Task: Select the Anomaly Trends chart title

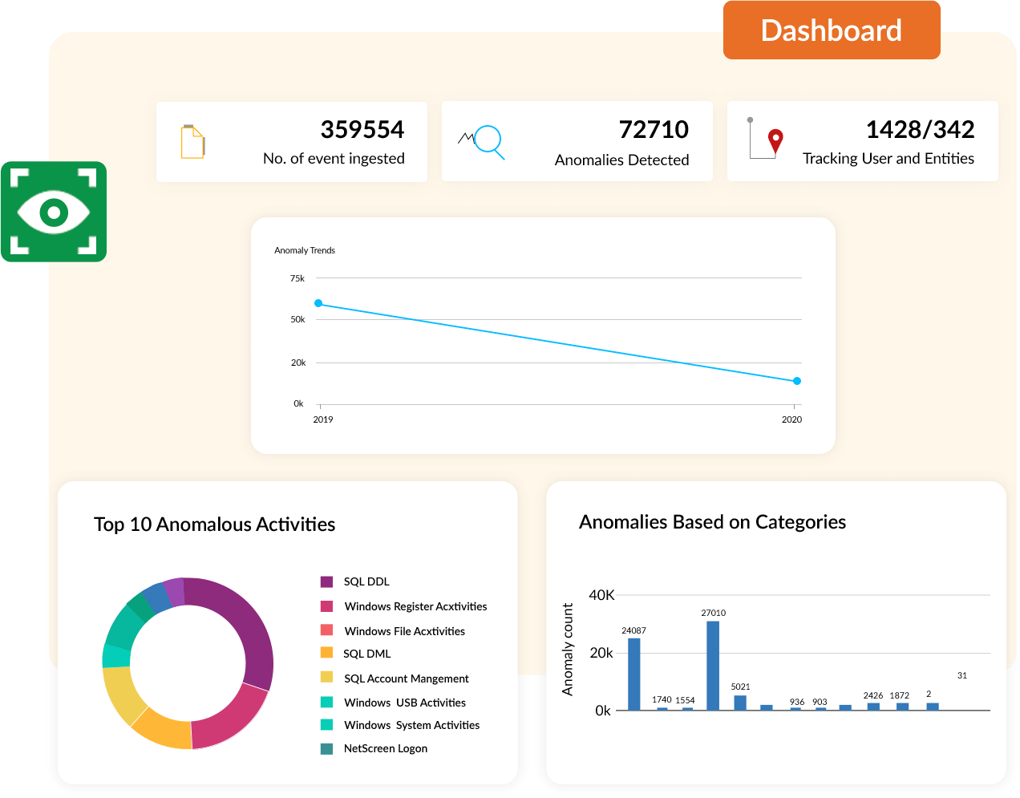Action: (x=305, y=250)
